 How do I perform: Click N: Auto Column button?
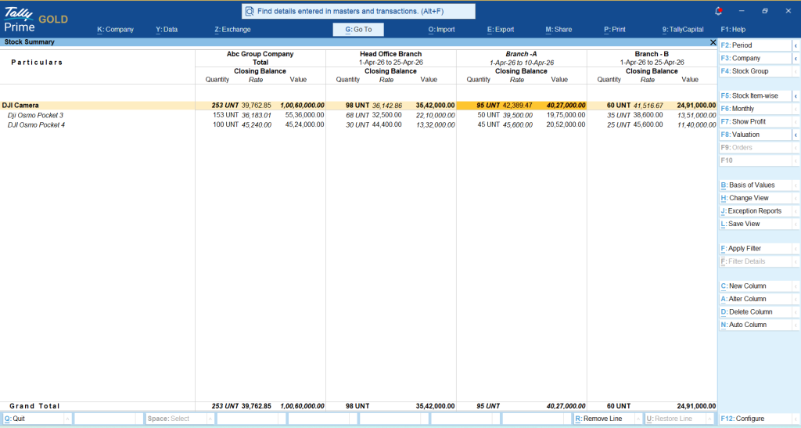pos(756,325)
